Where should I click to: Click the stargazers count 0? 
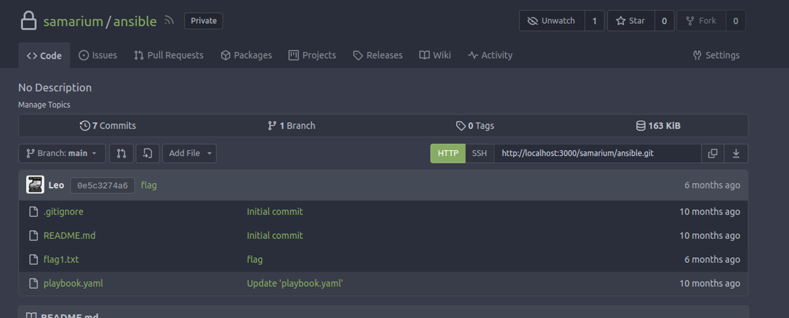pos(664,21)
